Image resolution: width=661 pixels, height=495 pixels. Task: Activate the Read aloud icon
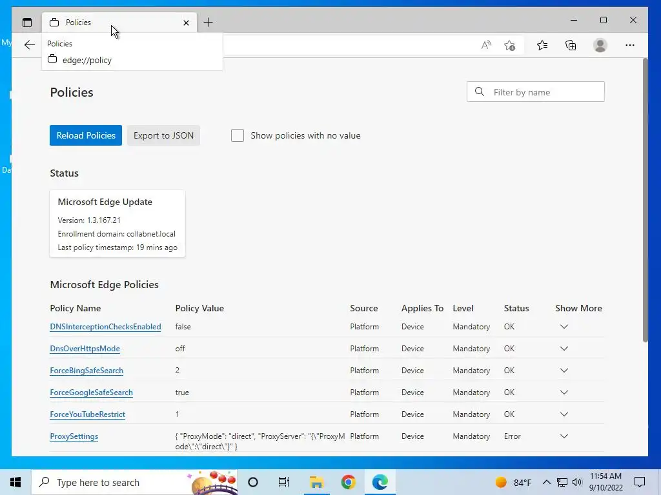[486, 45]
